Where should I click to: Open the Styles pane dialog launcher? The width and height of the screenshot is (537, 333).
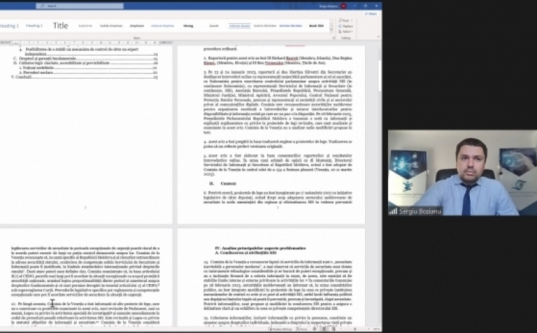tap(334, 38)
